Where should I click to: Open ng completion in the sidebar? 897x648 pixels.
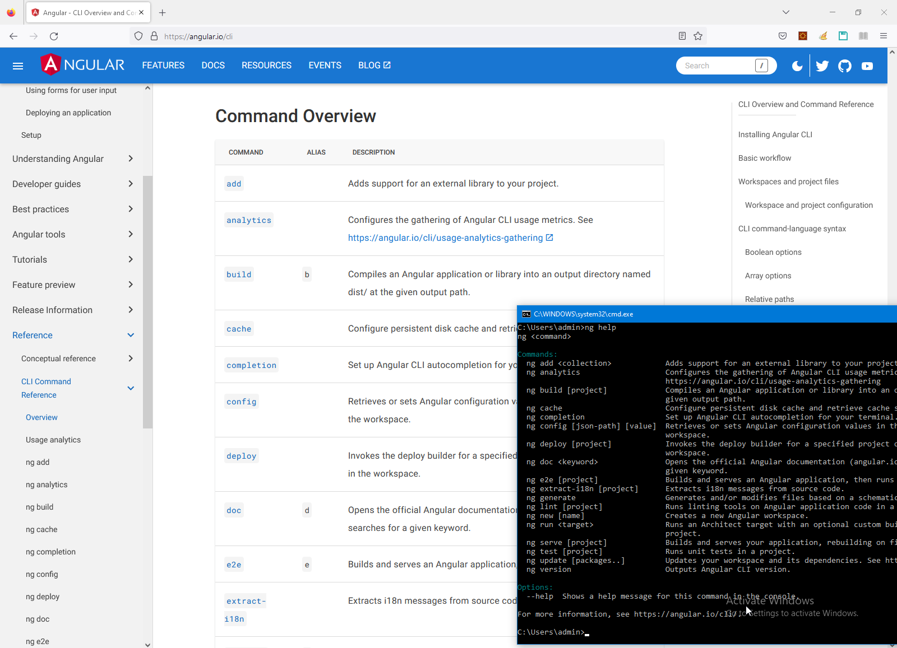point(50,552)
